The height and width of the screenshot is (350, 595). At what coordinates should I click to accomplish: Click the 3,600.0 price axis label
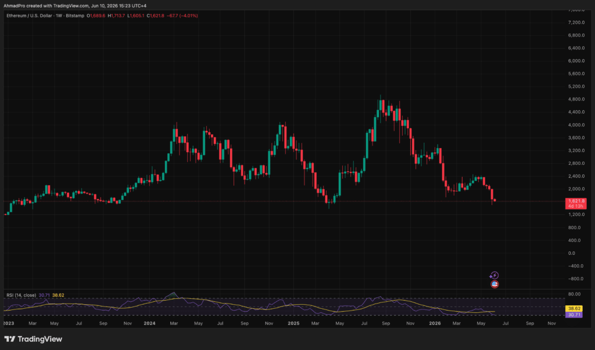[576, 138]
